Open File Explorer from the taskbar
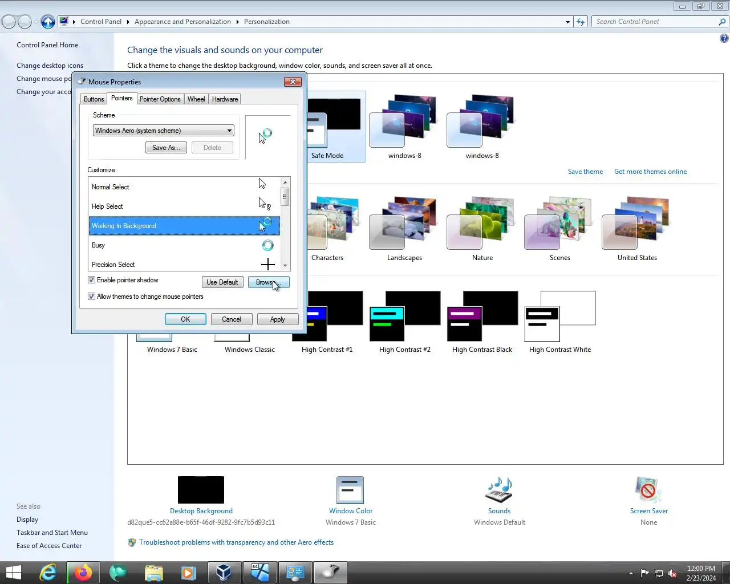 pyautogui.click(x=153, y=573)
